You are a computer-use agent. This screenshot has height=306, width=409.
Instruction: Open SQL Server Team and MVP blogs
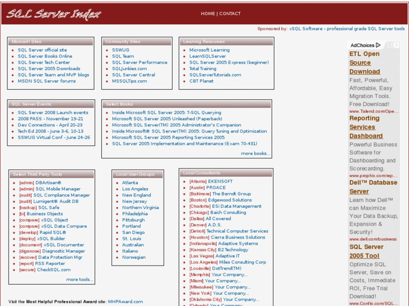click(x=53, y=75)
